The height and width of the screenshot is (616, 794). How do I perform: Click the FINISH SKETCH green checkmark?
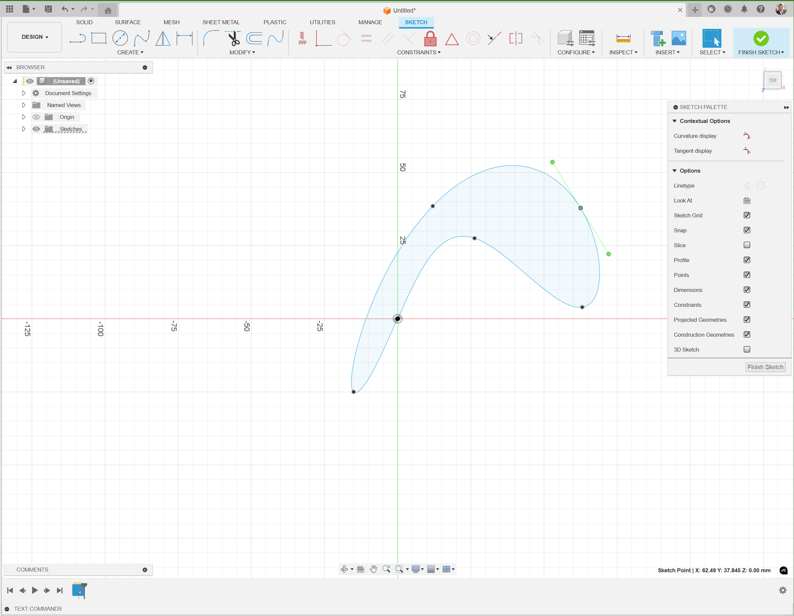coord(761,38)
